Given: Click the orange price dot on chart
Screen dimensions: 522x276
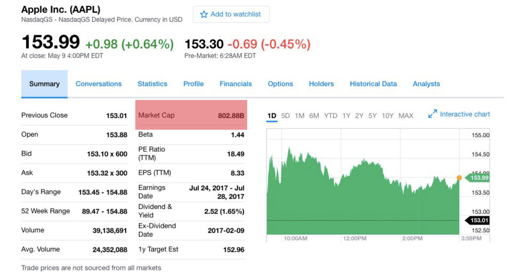Looking at the screenshot, I should pos(459,178).
